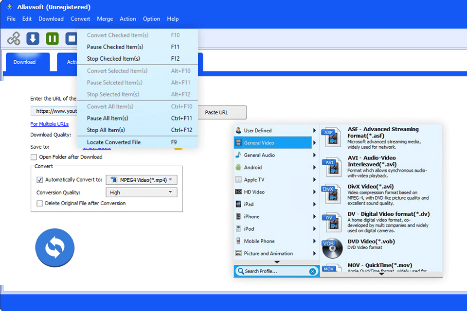This screenshot has height=311, width=467.
Task: Click the paste URL link icon in toolbar
Action: click(14, 38)
